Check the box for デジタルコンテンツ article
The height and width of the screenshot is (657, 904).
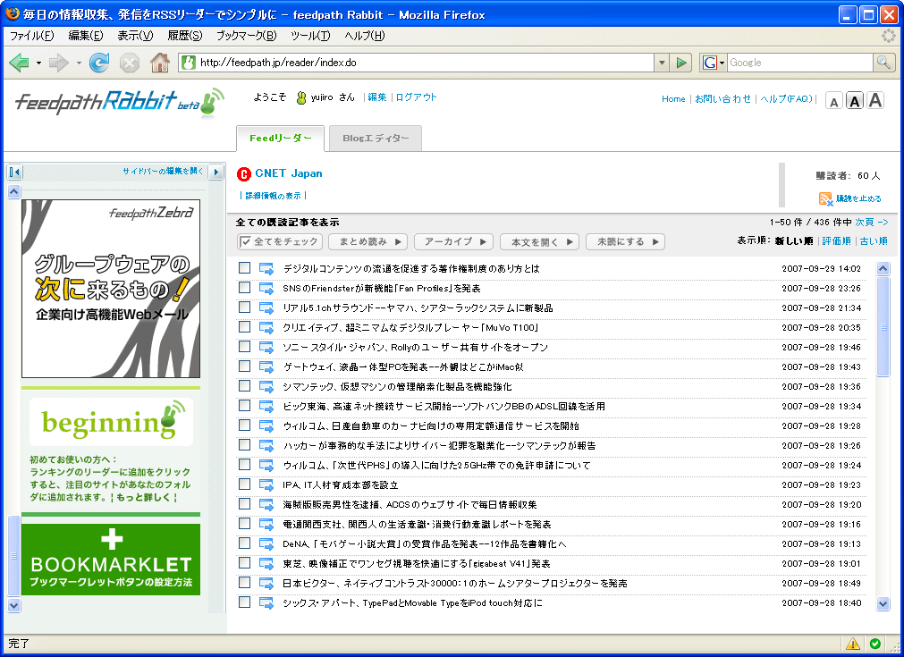click(244, 268)
